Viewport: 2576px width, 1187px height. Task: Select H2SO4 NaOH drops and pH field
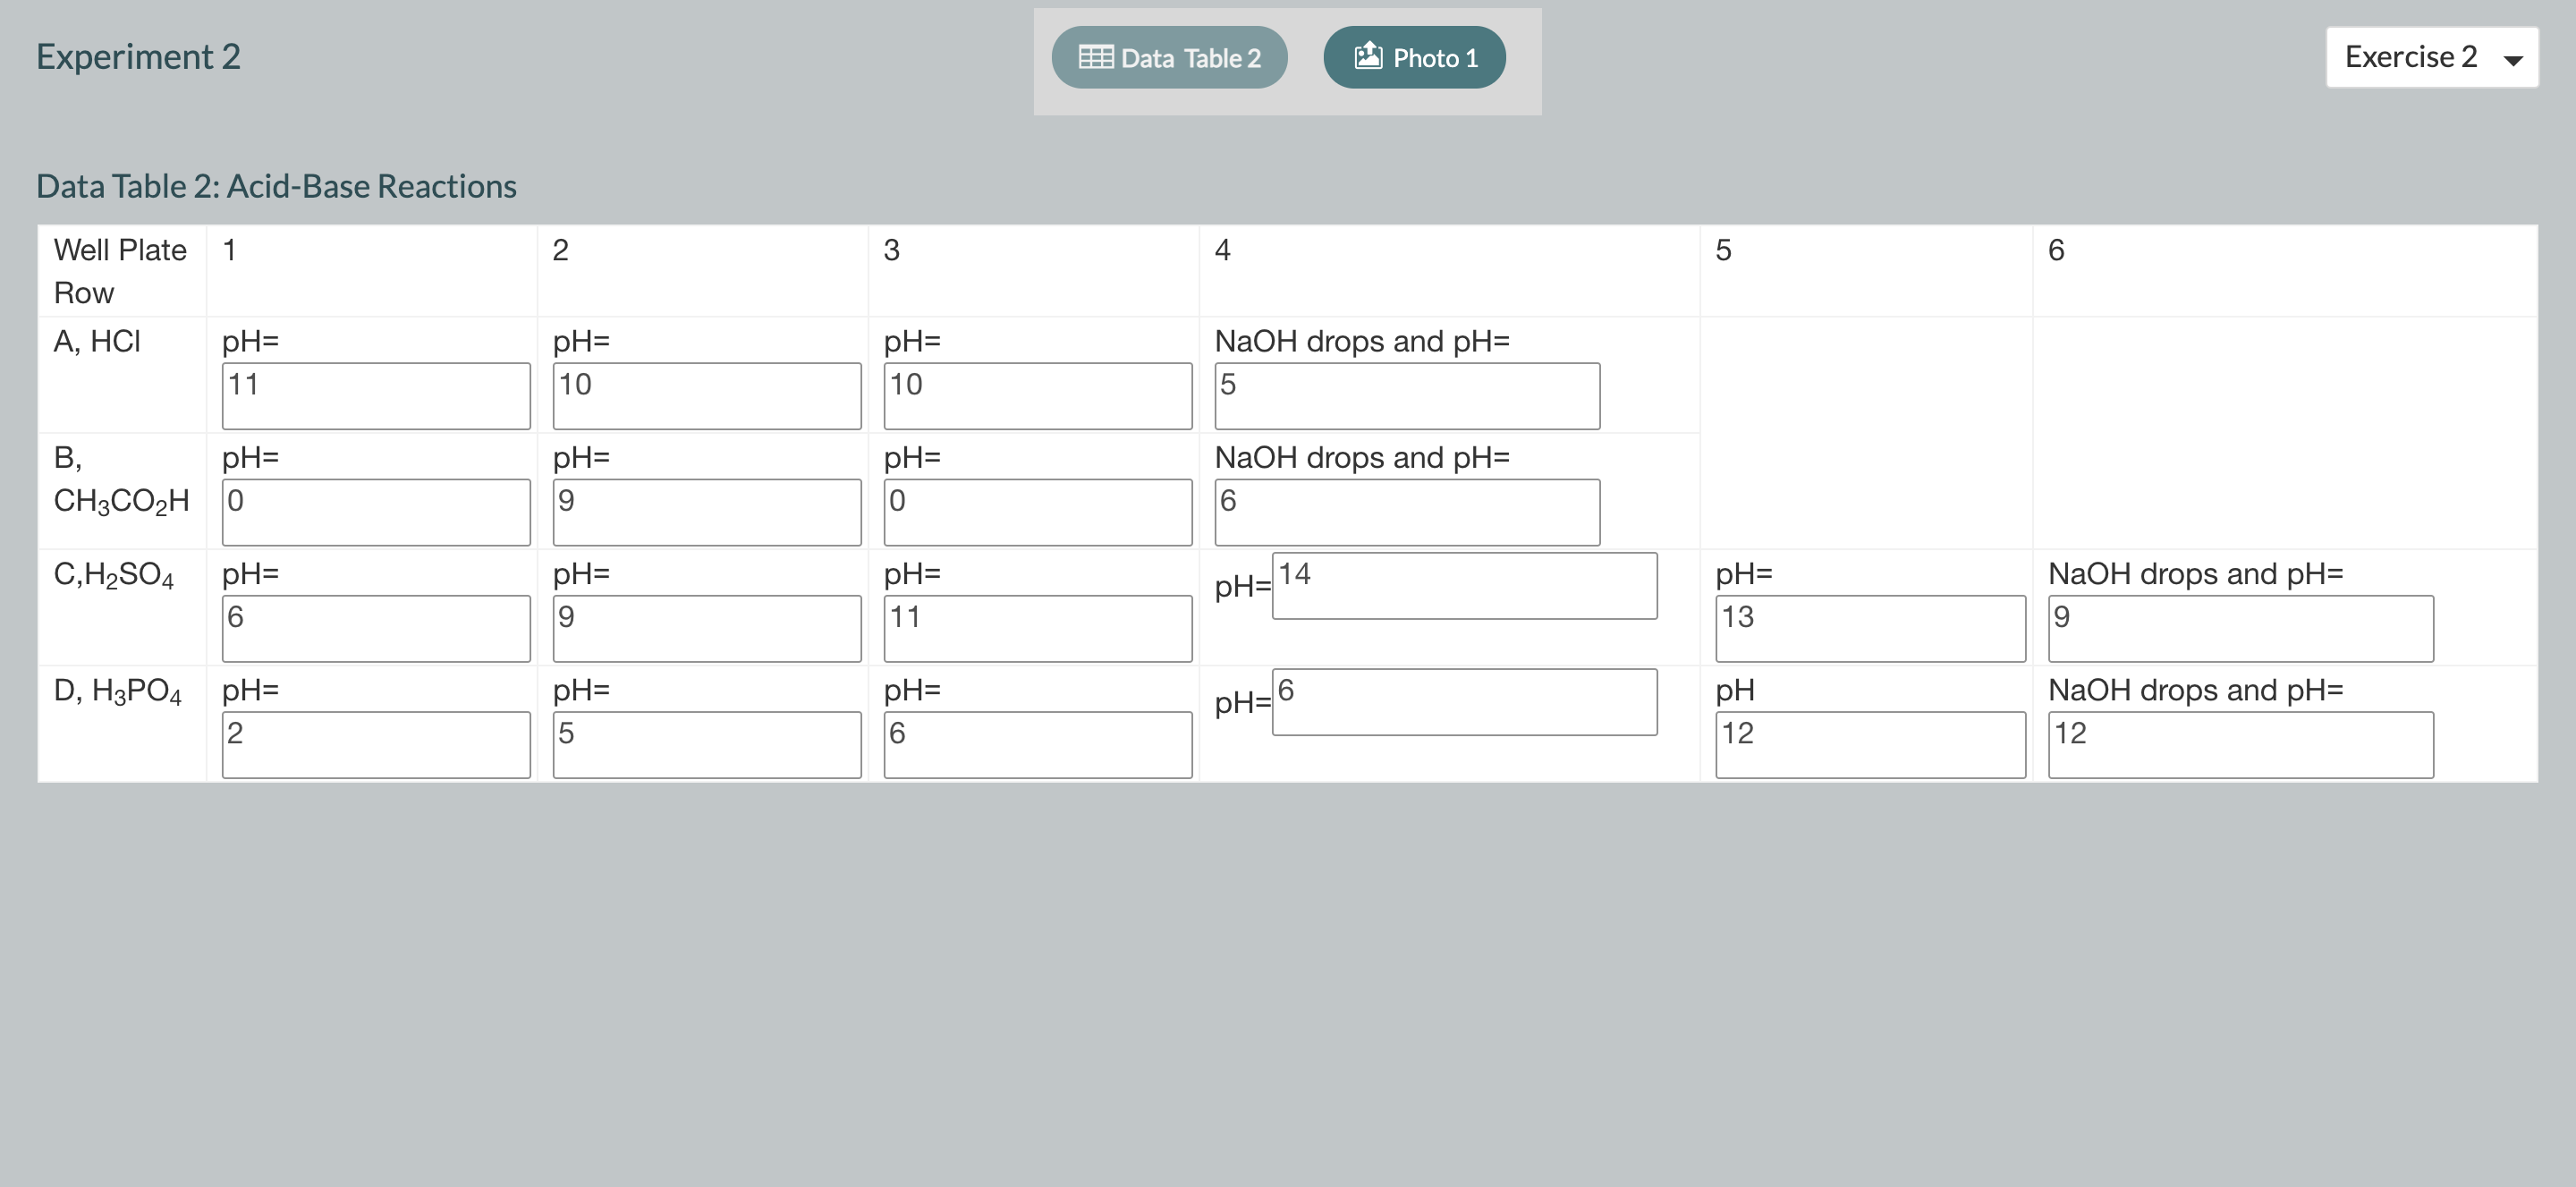2241,628
